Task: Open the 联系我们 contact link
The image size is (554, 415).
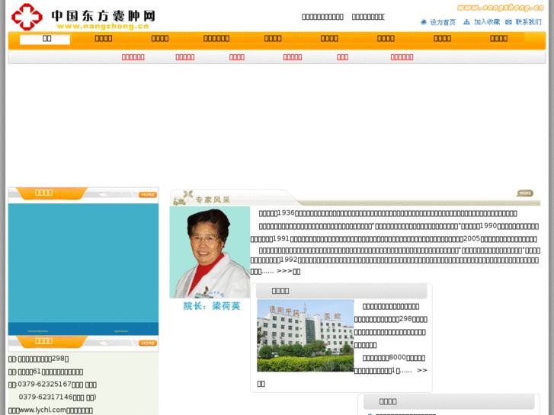Action: click(x=529, y=22)
